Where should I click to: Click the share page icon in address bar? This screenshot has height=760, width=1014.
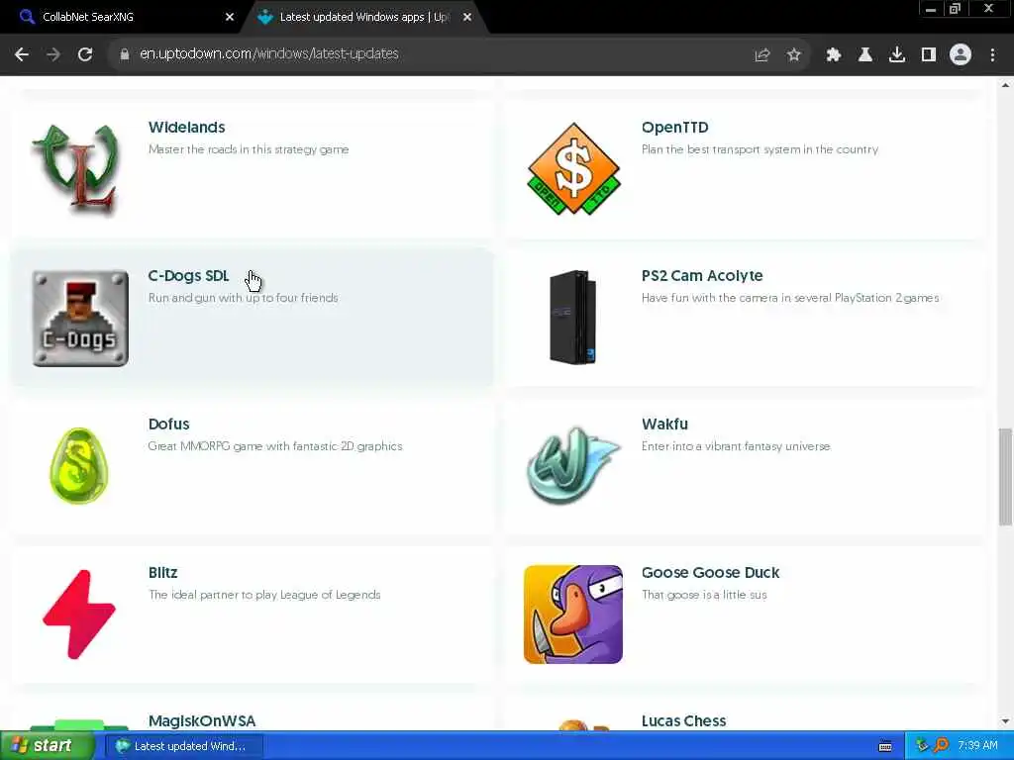762,55
